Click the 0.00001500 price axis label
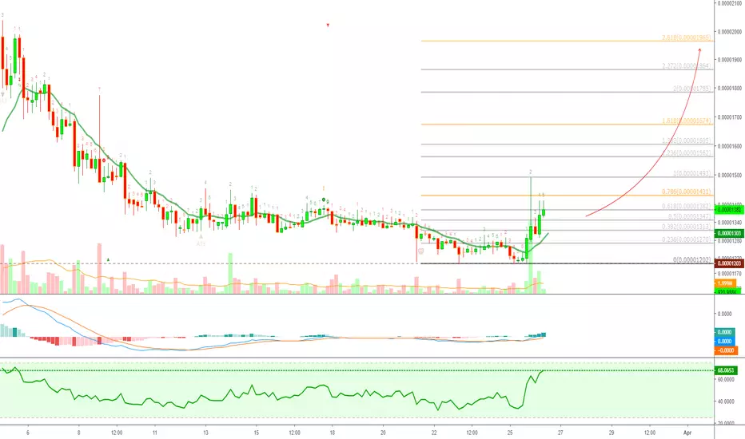The width and height of the screenshot is (745, 439). [731, 175]
